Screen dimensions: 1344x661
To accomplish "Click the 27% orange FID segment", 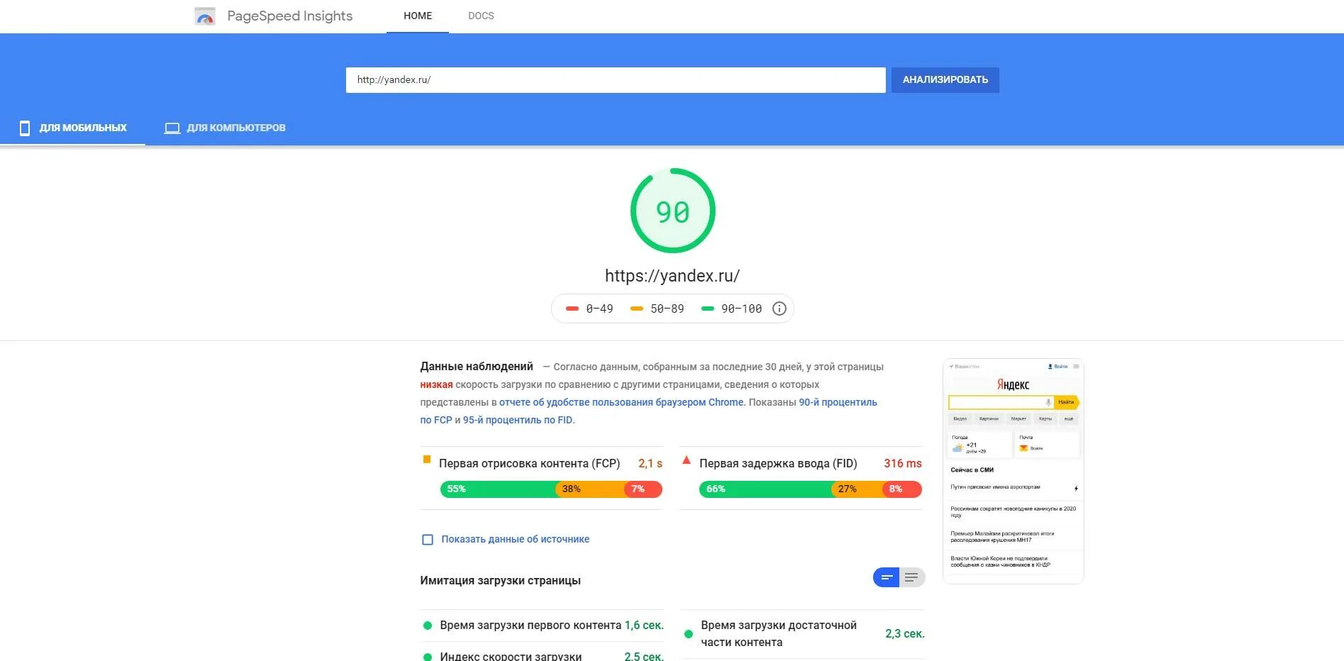I will (x=857, y=489).
